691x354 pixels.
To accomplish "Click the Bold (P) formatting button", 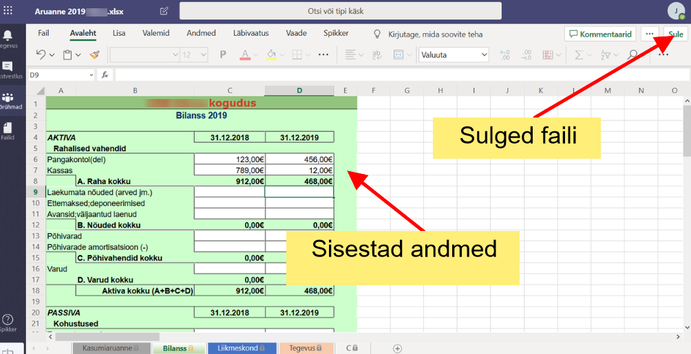I will (222, 55).
